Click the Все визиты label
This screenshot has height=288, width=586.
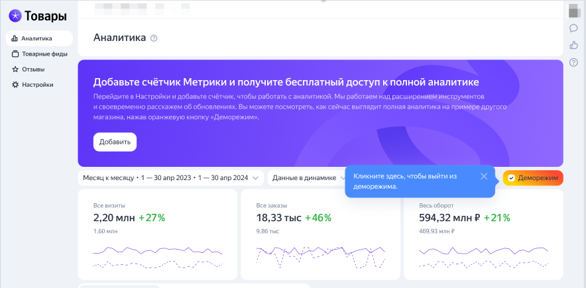(109, 205)
